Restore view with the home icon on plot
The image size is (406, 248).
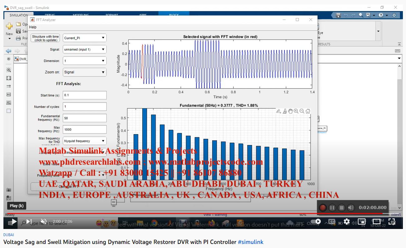coord(308,111)
